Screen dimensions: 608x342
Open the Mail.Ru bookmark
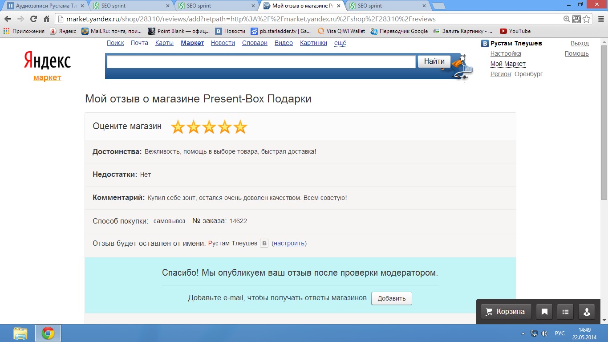click(112, 31)
